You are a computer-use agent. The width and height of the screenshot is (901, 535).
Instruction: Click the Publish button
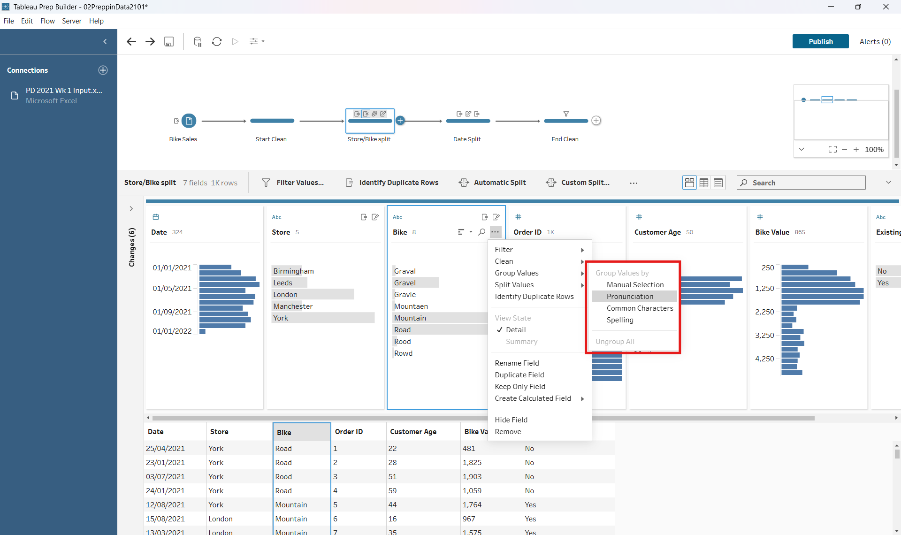[820, 42]
